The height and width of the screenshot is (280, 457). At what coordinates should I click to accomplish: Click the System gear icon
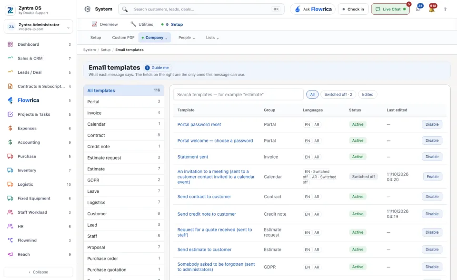coord(88,9)
